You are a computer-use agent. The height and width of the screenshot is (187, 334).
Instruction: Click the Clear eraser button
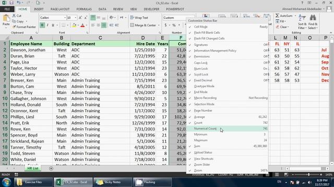282,27
